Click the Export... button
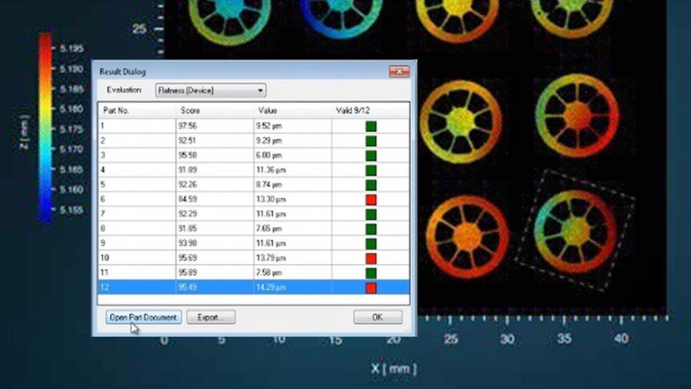Screen dimensions: 691x389 coord(210,317)
